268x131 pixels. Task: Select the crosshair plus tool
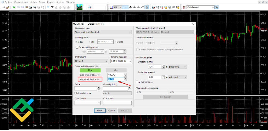pos(124,7)
